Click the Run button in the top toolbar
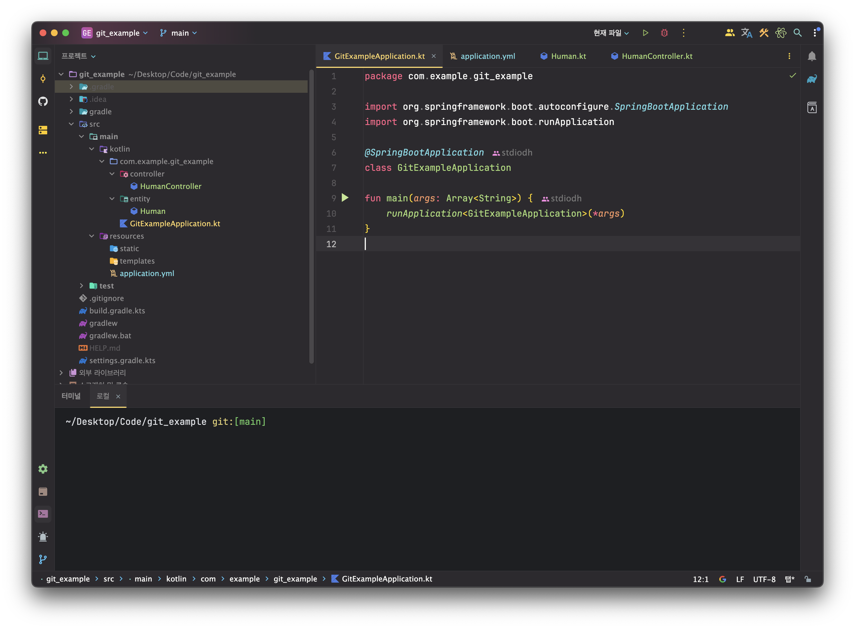This screenshot has width=855, height=629. point(645,33)
